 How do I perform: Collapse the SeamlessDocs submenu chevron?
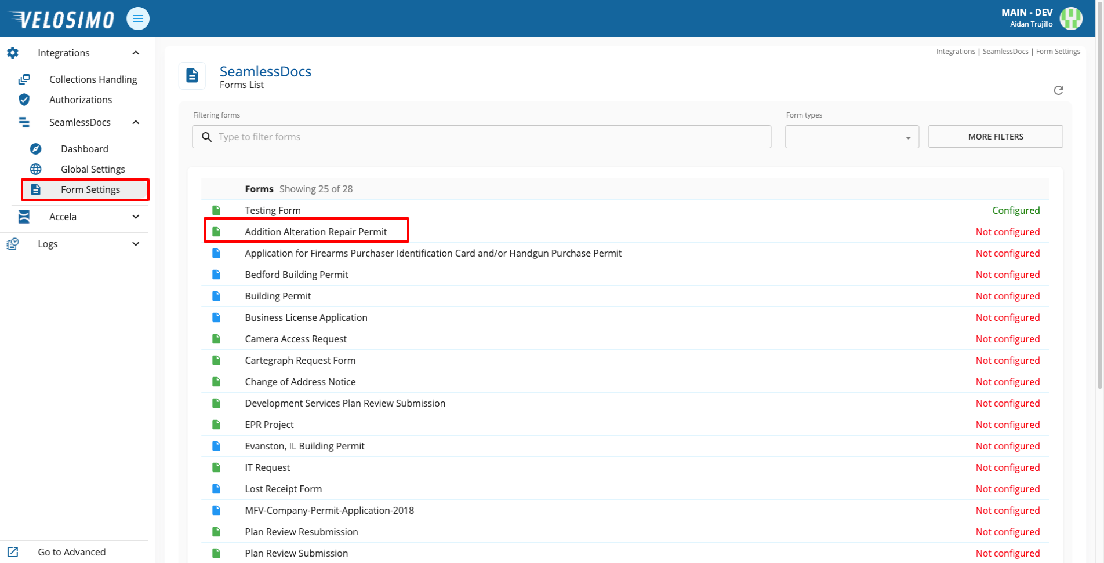point(136,122)
